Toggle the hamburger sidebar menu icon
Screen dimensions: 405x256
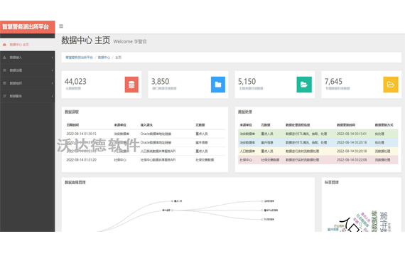61,26
